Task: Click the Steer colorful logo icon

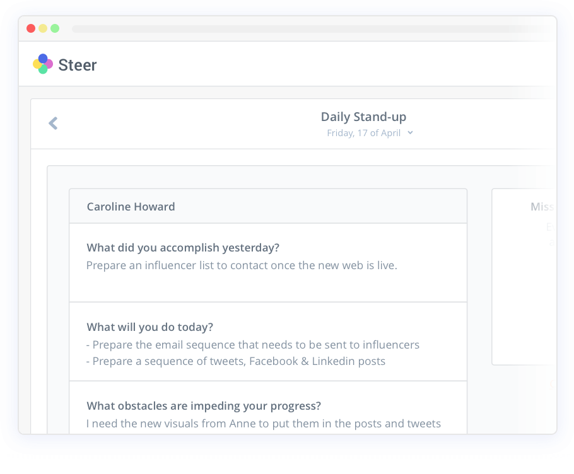Action: coord(43,64)
